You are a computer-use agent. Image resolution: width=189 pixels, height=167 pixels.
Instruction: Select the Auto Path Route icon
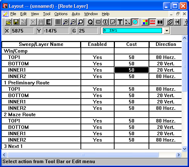[x=170, y=22]
